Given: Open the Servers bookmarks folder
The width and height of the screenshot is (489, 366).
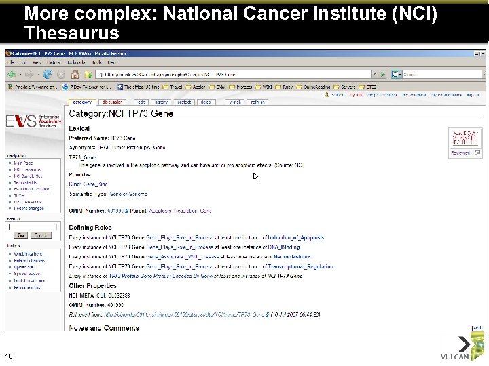Looking at the screenshot, I should [344, 87].
